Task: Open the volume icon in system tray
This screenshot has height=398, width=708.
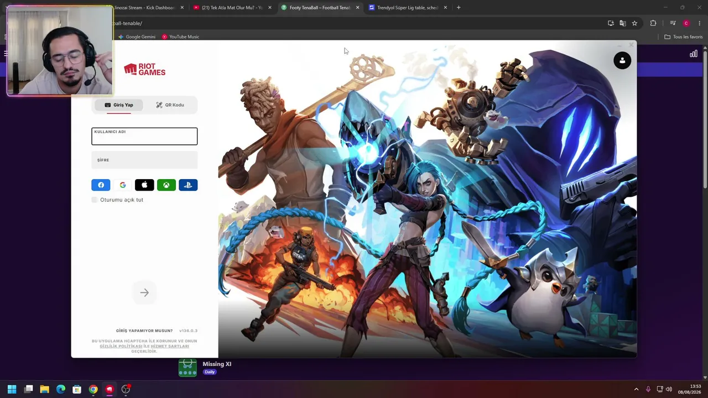Action: [669, 389]
